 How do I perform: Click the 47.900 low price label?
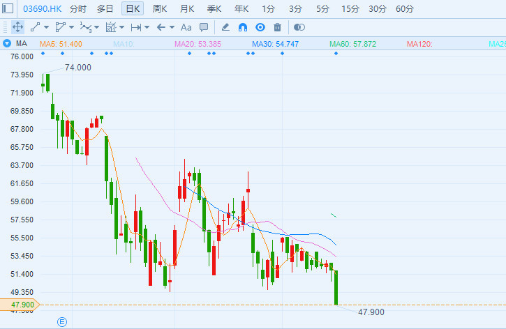click(371, 312)
